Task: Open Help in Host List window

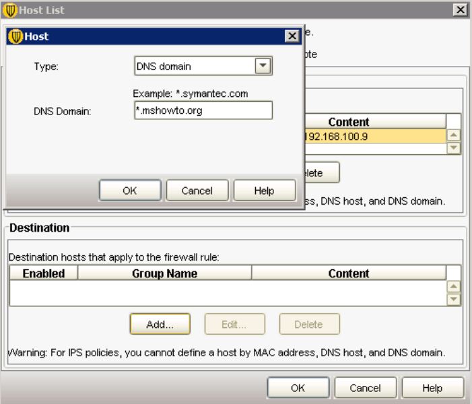Action: [432, 388]
